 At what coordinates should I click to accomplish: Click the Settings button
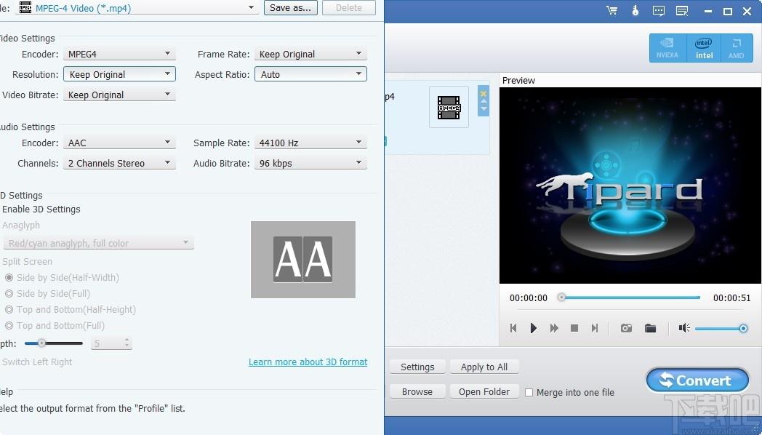[x=417, y=367]
